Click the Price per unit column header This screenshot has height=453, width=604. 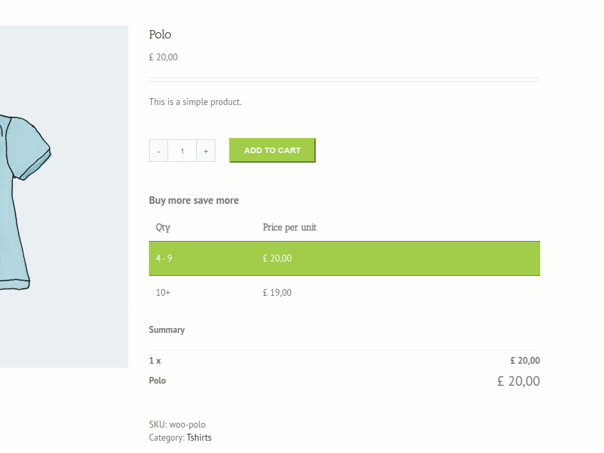coord(290,227)
